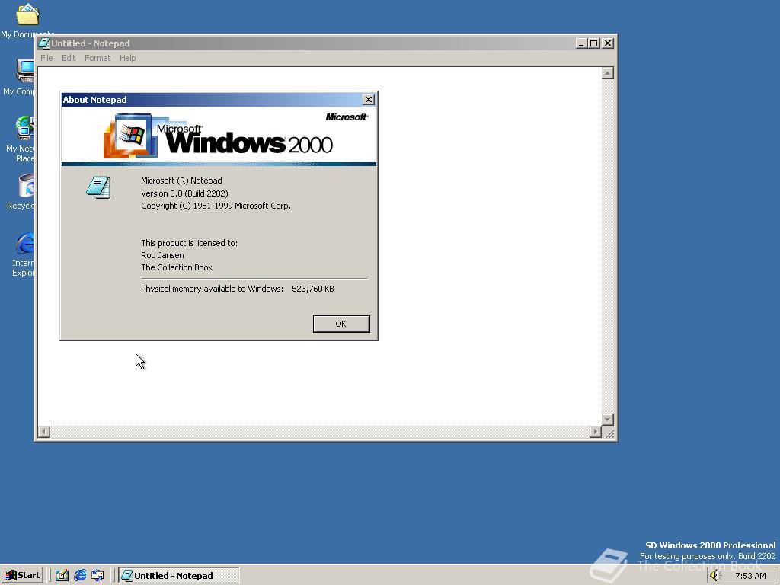The height and width of the screenshot is (585, 780).
Task: Select My Network Places desktop icon
Action: [x=21, y=139]
